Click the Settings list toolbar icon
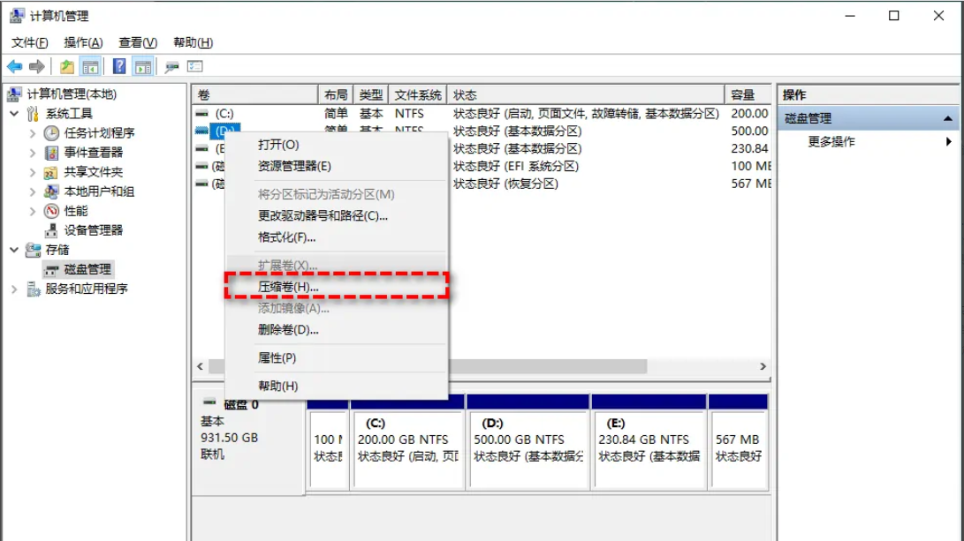964x541 pixels. pos(195,65)
